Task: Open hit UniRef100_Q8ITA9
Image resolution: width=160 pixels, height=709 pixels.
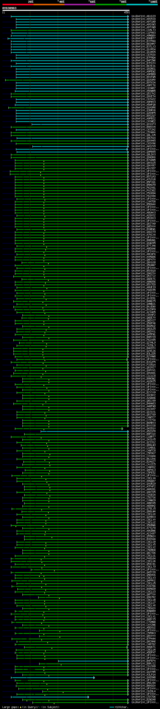Action: tap(143, 224)
